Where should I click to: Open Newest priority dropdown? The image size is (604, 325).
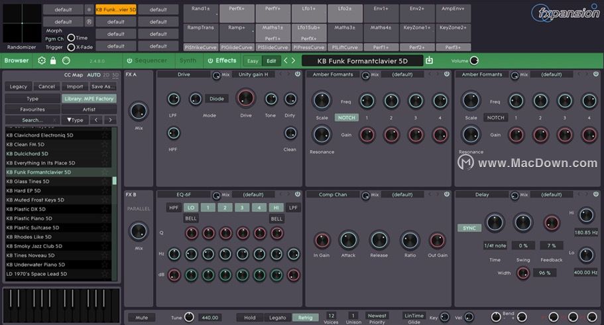(x=377, y=315)
